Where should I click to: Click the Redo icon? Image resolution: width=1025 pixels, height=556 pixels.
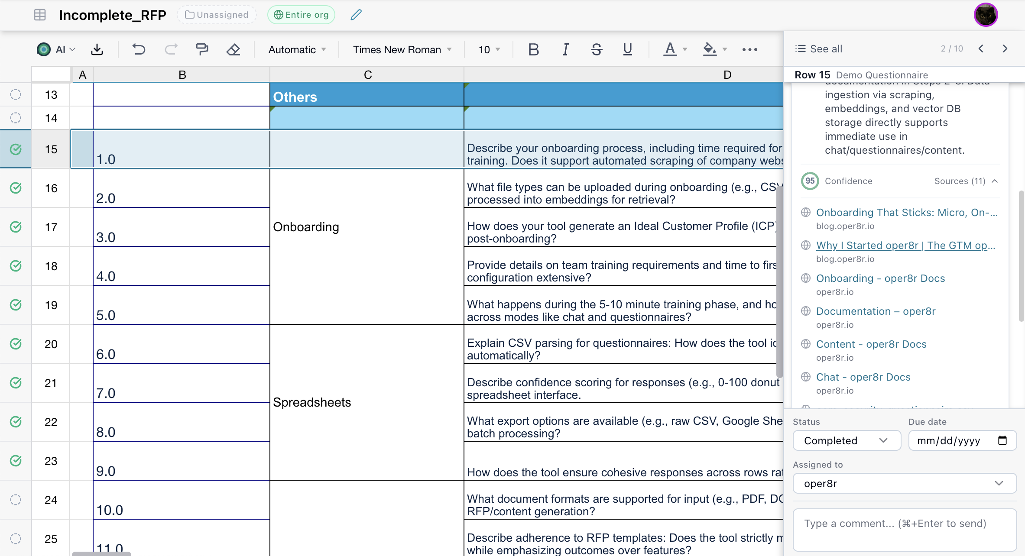[x=171, y=49]
